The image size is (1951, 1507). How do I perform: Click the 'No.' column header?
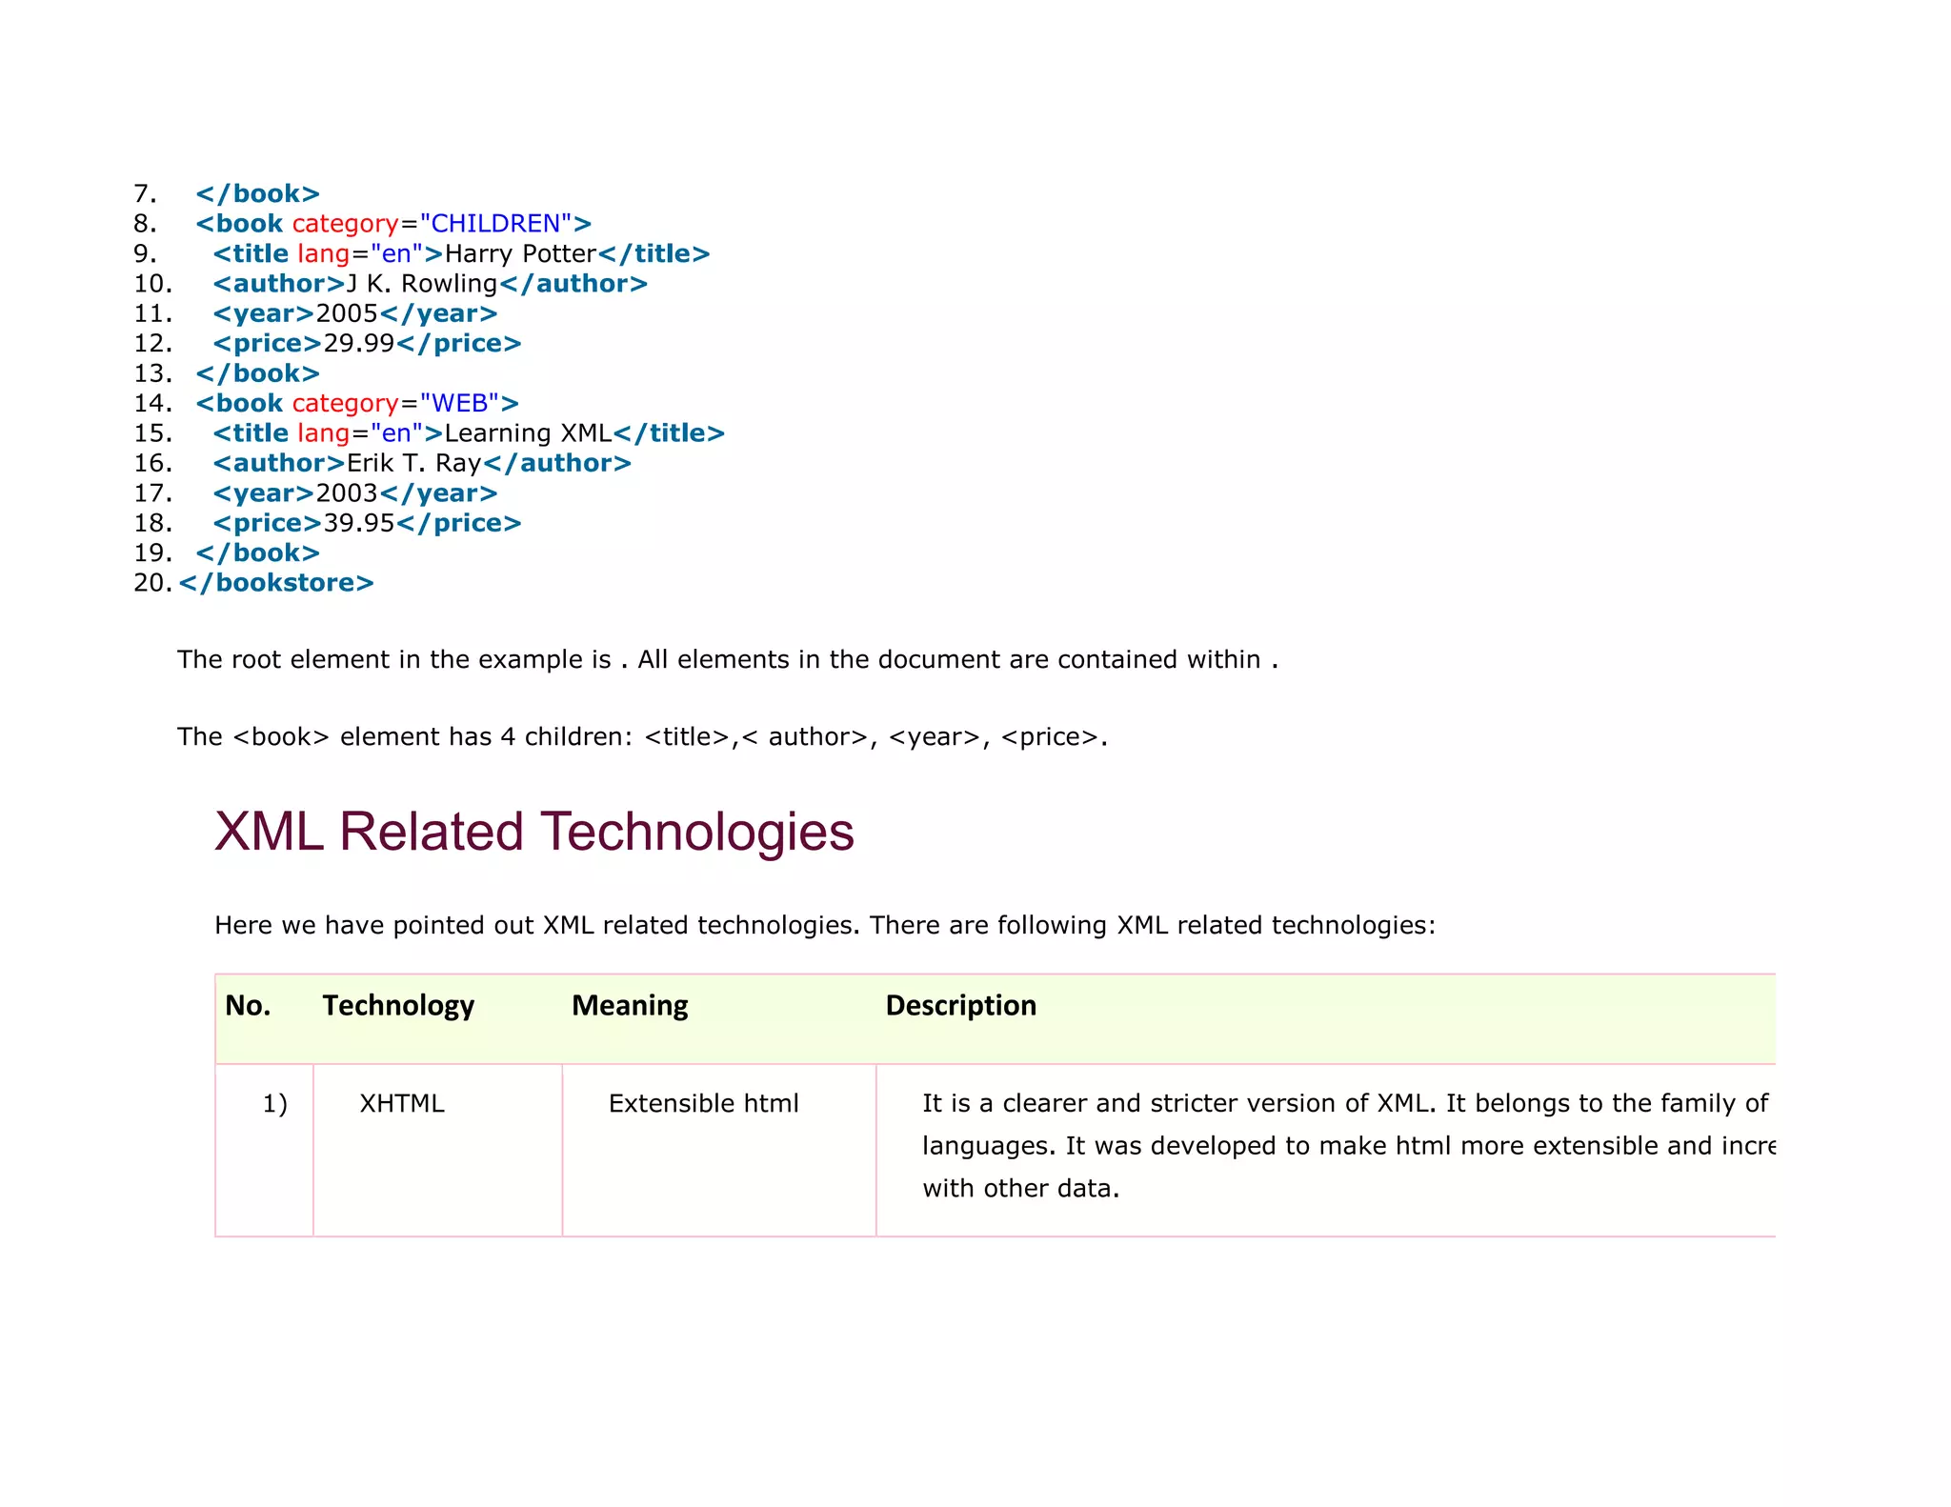point(248,1006)
